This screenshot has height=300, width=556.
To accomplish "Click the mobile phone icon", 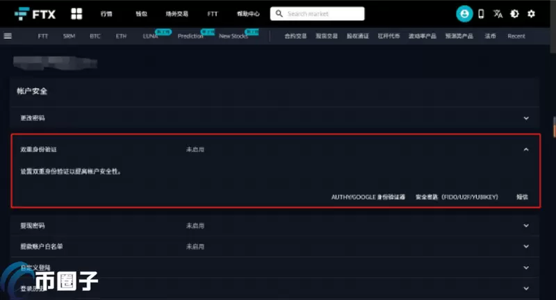I will [481, 14].
